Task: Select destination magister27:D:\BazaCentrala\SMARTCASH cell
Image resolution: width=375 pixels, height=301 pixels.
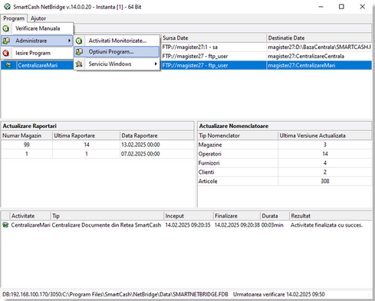Action: [319, 47]
